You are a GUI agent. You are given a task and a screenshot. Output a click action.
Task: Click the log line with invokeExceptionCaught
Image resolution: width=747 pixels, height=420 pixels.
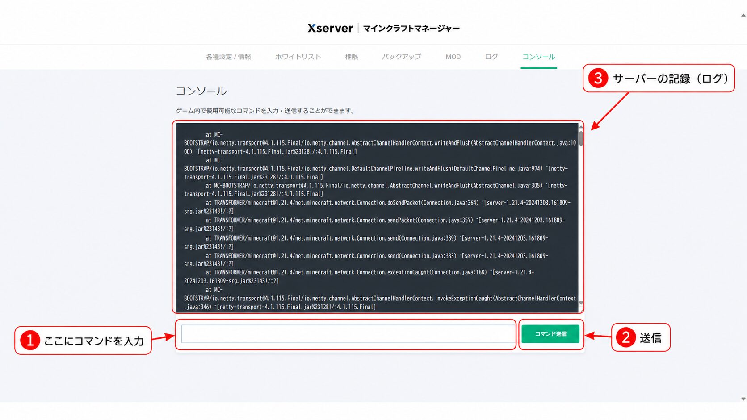(380, 298)
